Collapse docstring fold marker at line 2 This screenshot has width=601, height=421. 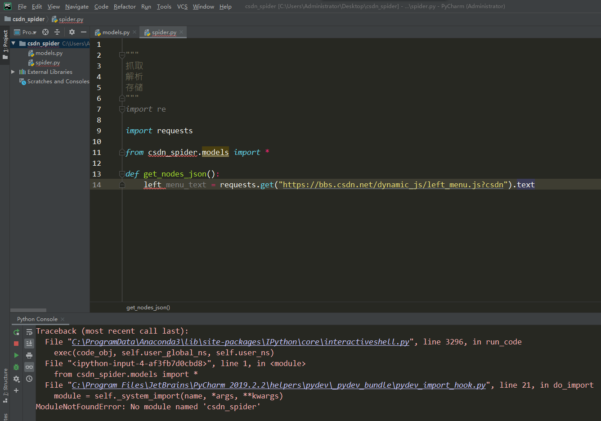[x=122, y=55]
